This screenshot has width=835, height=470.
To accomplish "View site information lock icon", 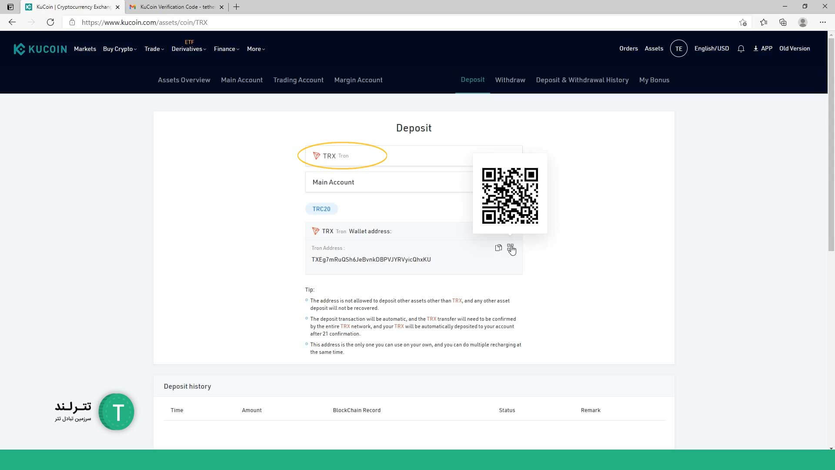I will coord(72,22).
